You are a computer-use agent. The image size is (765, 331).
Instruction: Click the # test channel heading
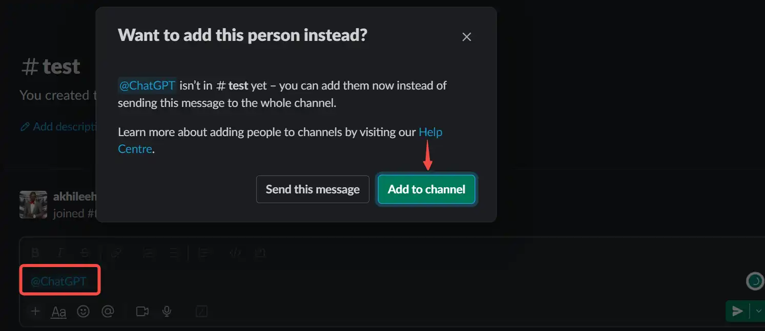click(x=51, y=66)
